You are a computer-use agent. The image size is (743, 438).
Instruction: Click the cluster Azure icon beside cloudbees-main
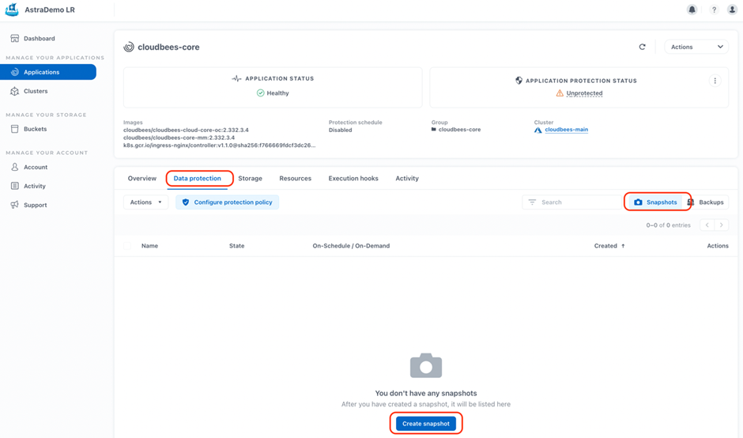[x=537, y=130]
